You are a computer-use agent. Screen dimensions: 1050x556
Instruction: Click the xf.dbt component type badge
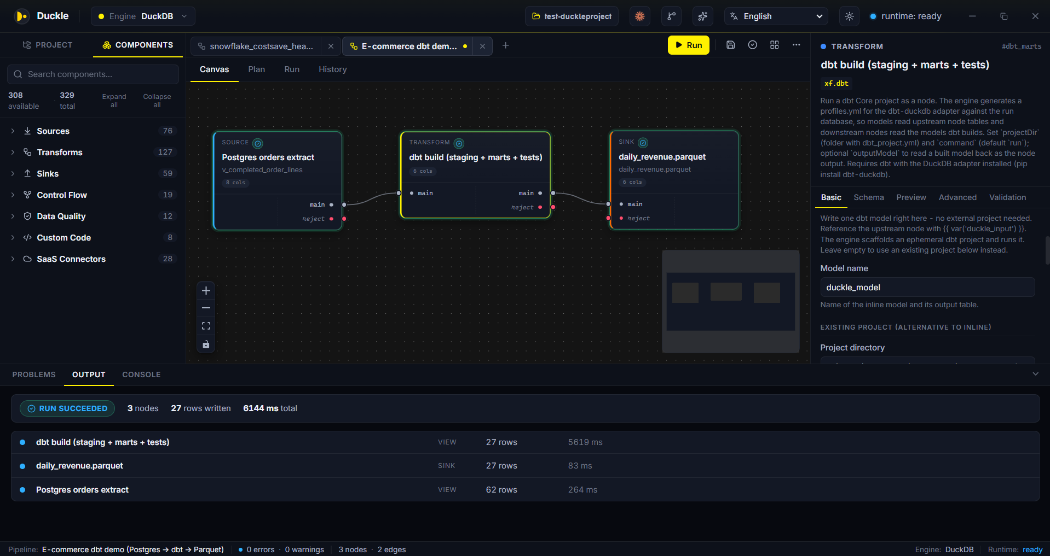(836, 84)
